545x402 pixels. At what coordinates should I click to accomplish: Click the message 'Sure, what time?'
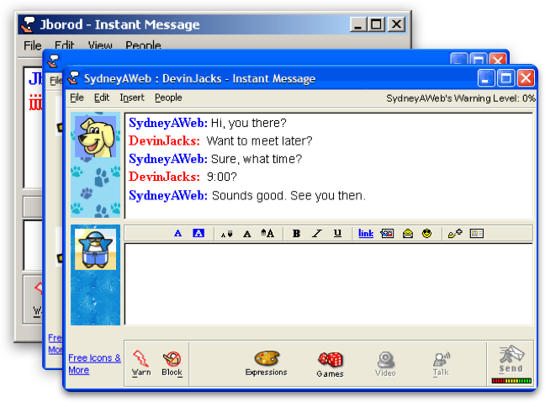coord(257,159)
